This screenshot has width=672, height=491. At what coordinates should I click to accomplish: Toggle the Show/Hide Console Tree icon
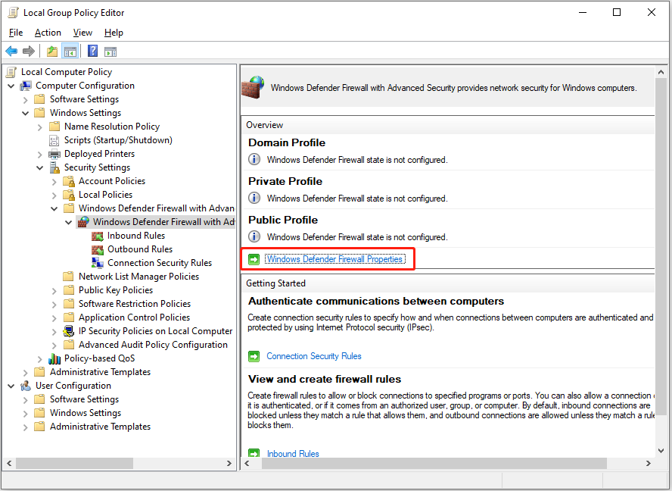(70, 52)
